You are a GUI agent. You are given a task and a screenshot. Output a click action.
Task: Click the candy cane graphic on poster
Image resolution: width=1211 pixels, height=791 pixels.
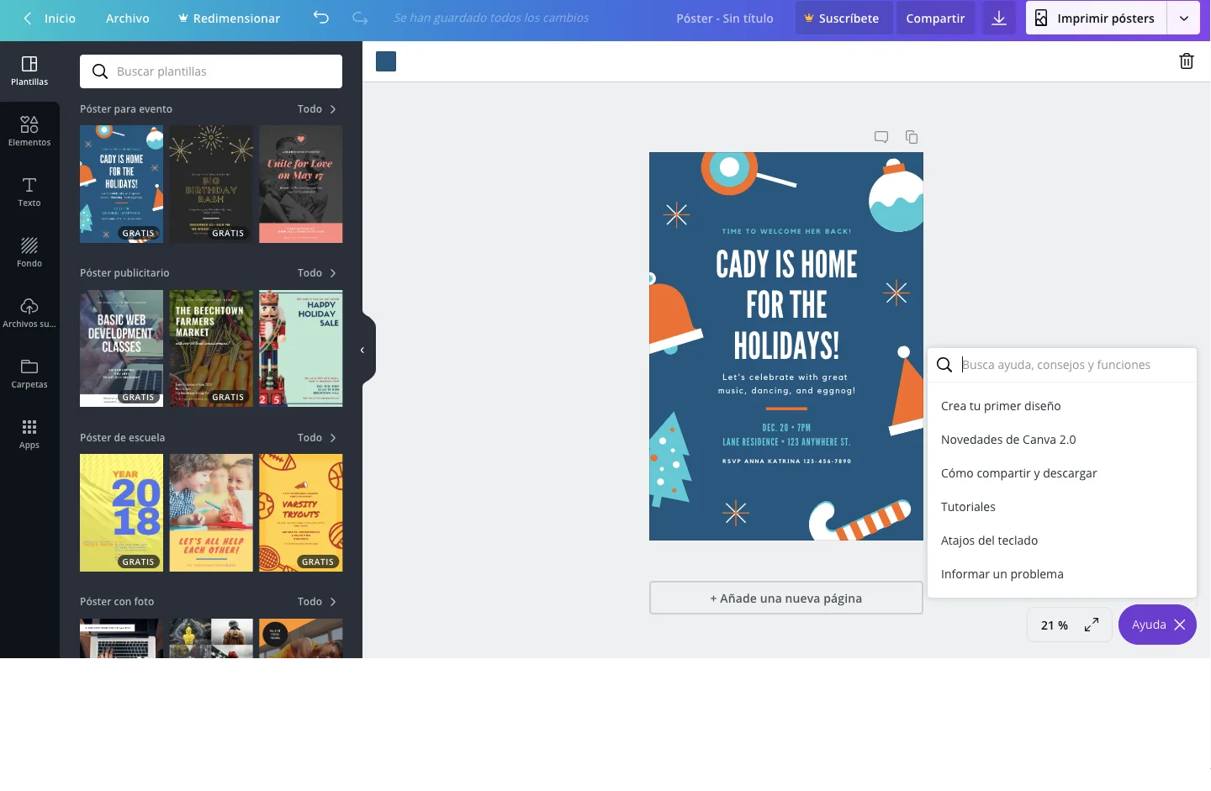[859, 520]
